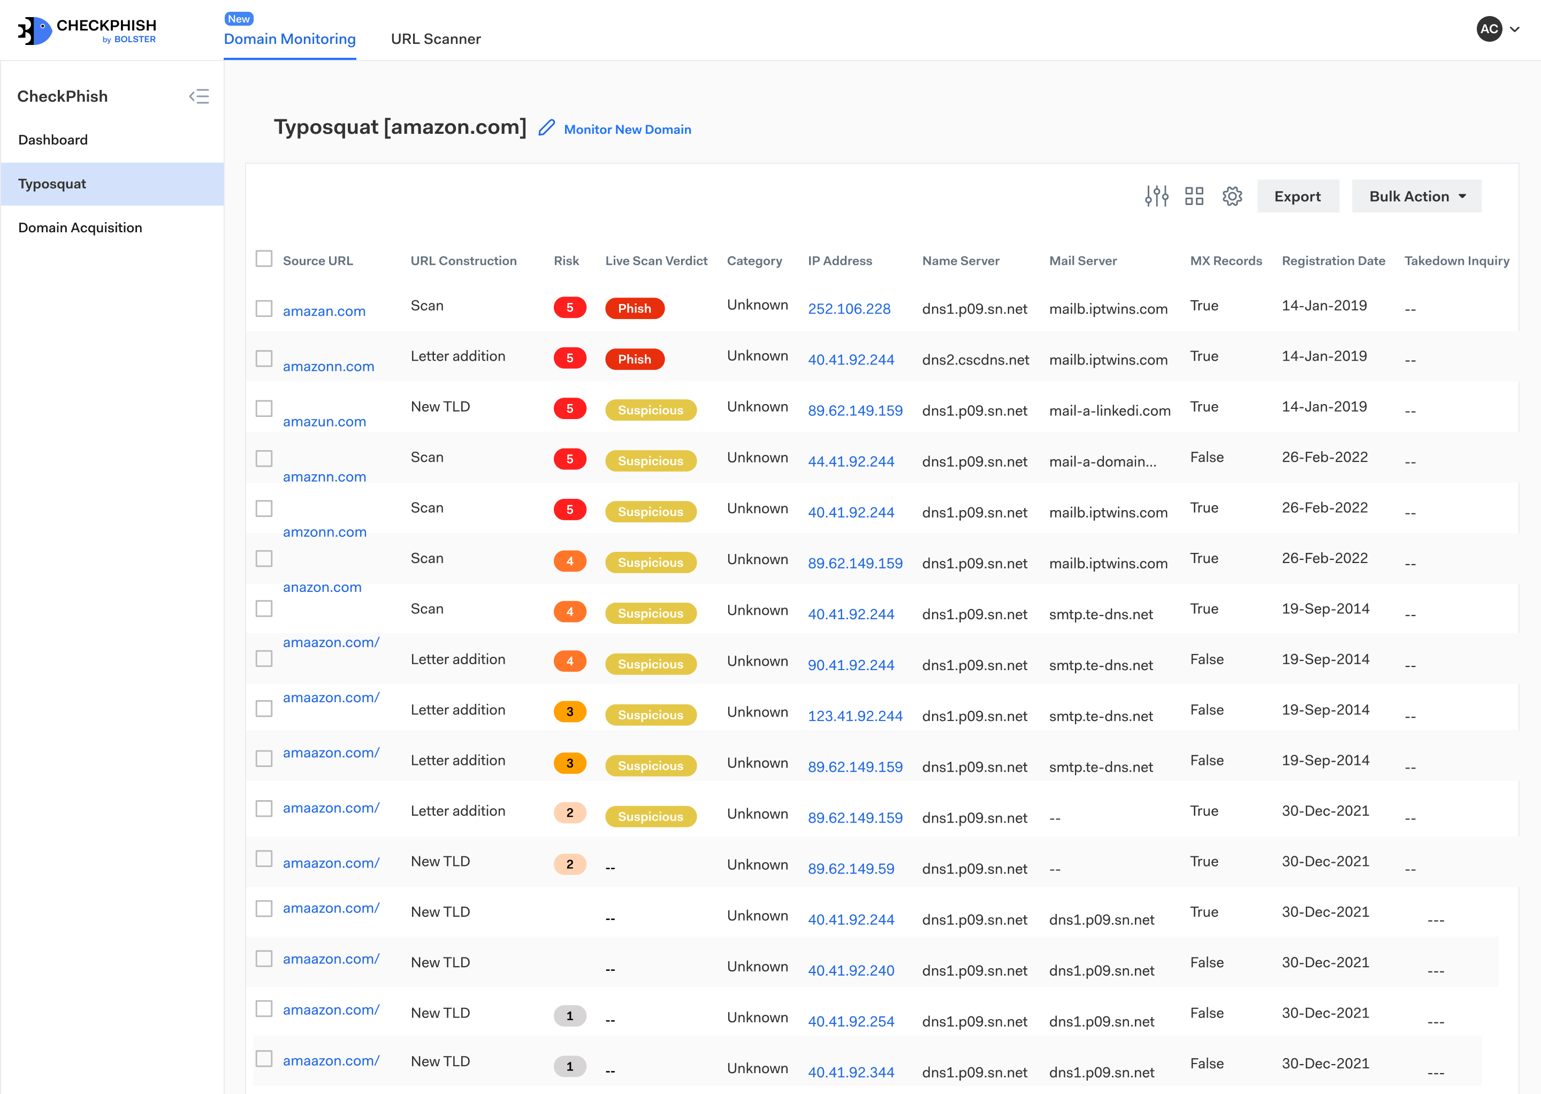Sort by Live Scan Verdict header
This screenshot has height=1094, width=1541.
tap(656, 261)
